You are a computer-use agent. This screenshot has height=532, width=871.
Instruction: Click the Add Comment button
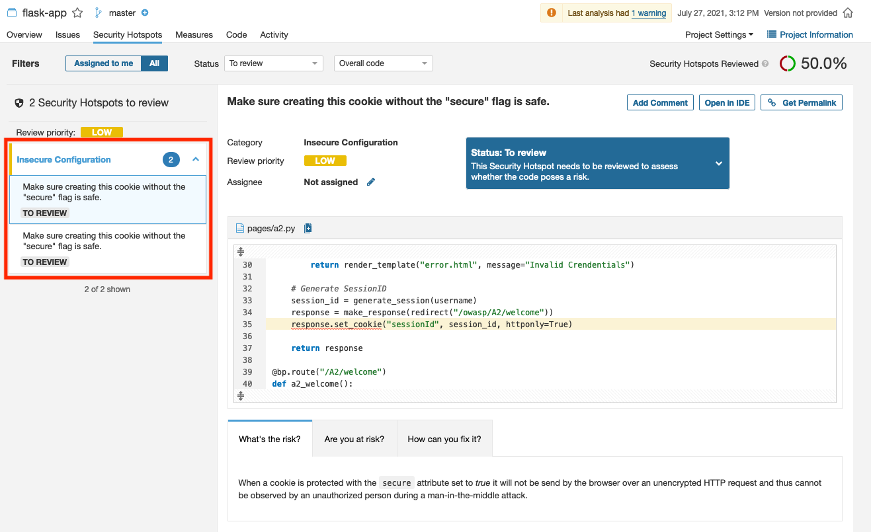click(660, 102)
